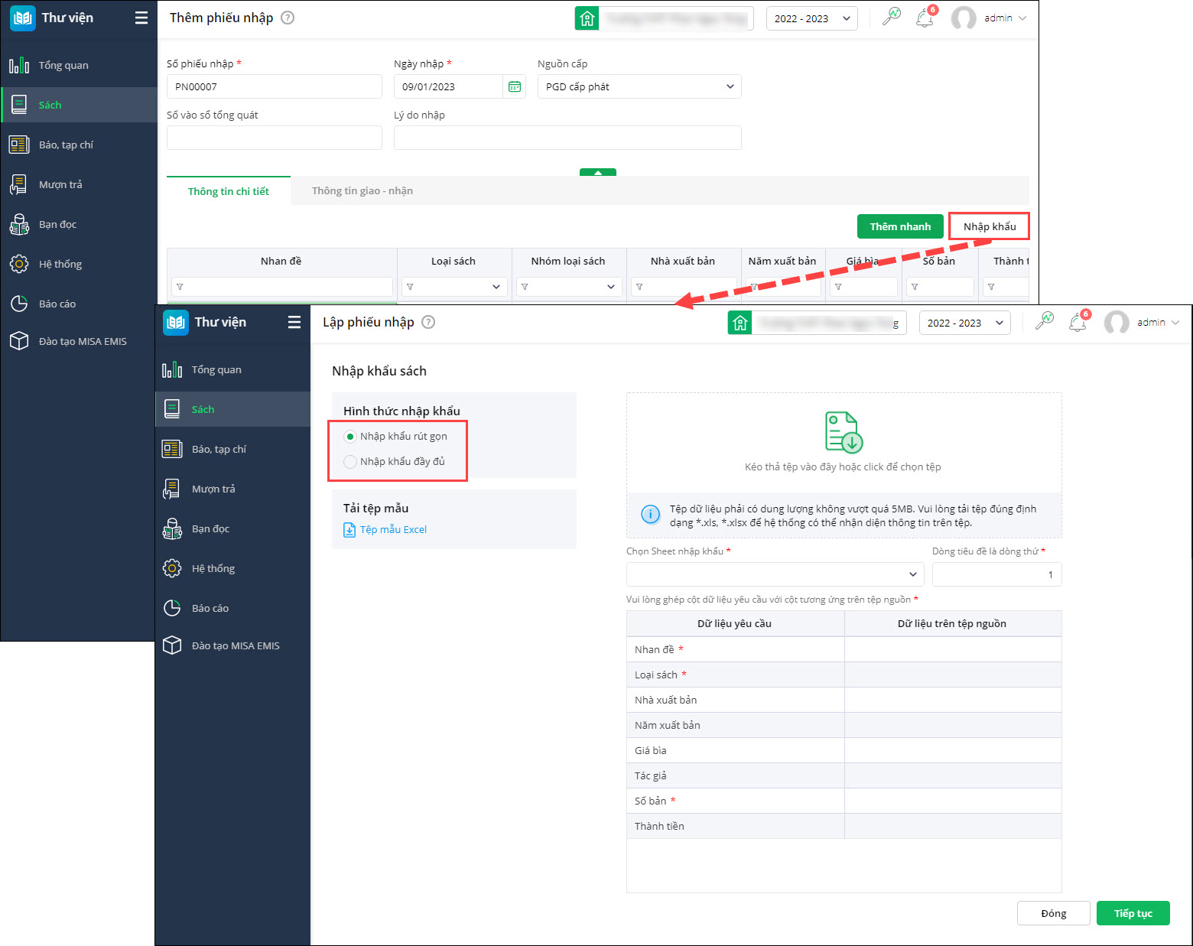Click Báo, tạp chí newspaper icon in back sidebar
The image size is (1193, 946).
tap(19, 145)
